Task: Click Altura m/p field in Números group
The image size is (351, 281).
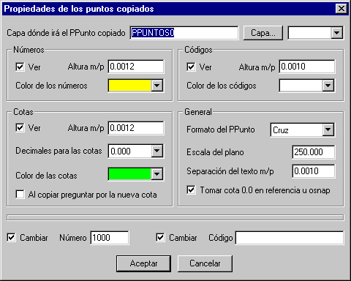Action: tap(136, 67)
